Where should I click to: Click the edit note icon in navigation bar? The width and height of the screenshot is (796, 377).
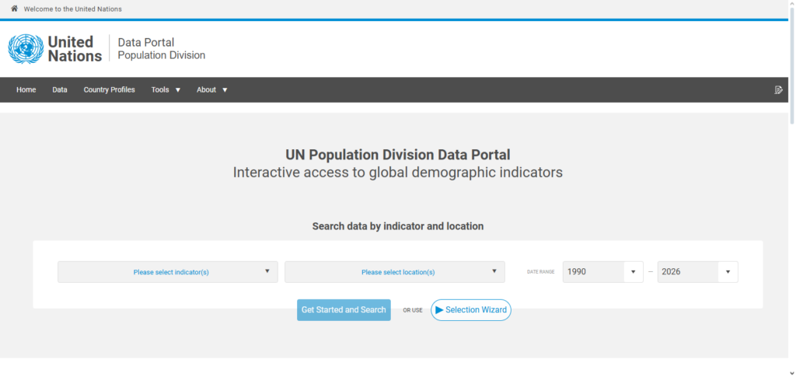coord(779,90)
